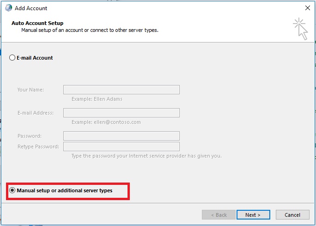The width and height of the screenshot is (316, 226).
Task: Focus the Password input box
Action: (x=122, y=136)
